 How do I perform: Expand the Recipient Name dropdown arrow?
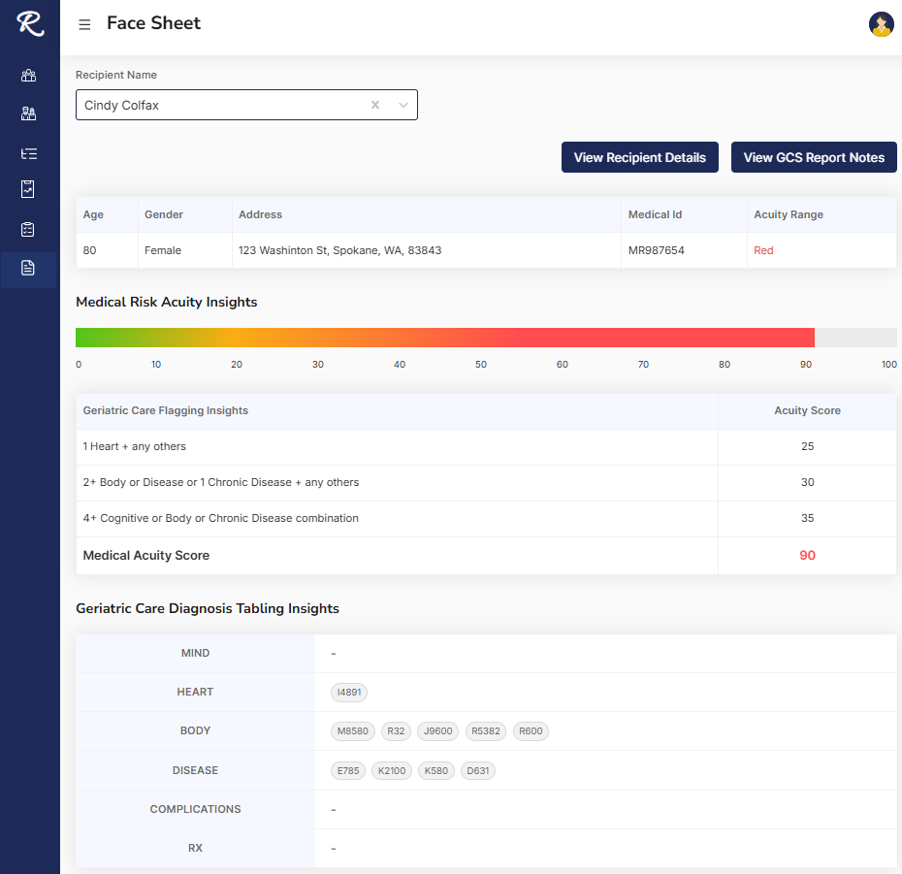403,105
